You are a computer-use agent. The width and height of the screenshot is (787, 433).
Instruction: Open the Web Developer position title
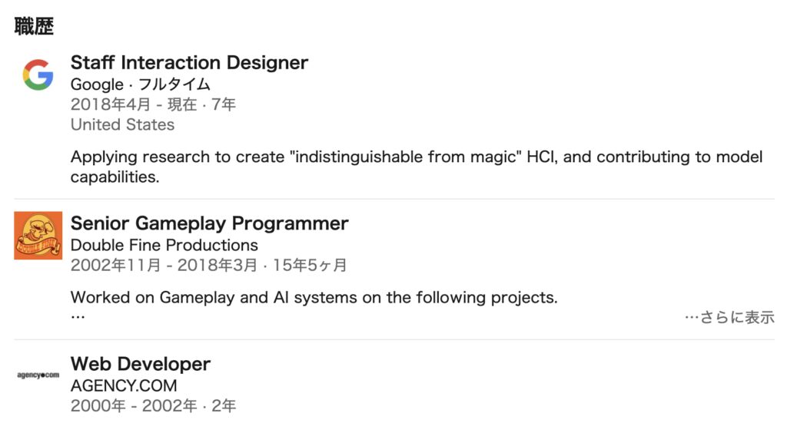click(141, 364)
